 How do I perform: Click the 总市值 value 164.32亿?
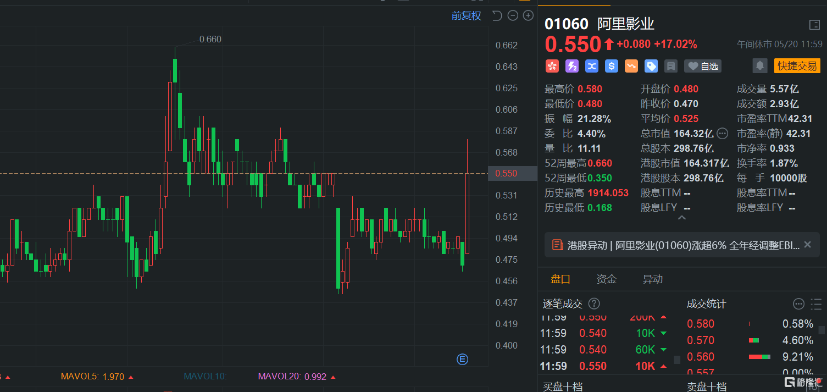pos(693,133)
